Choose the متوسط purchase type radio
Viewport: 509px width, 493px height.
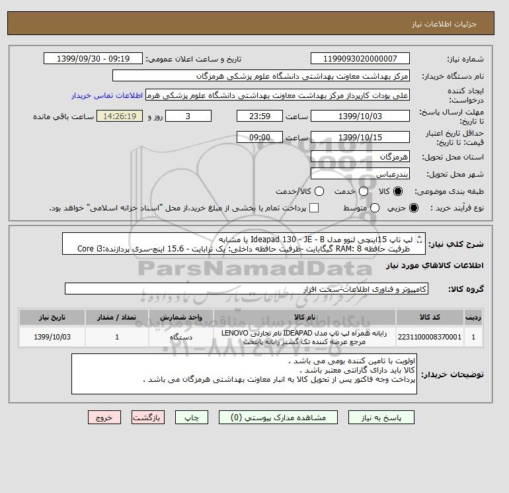pos(375,208)
